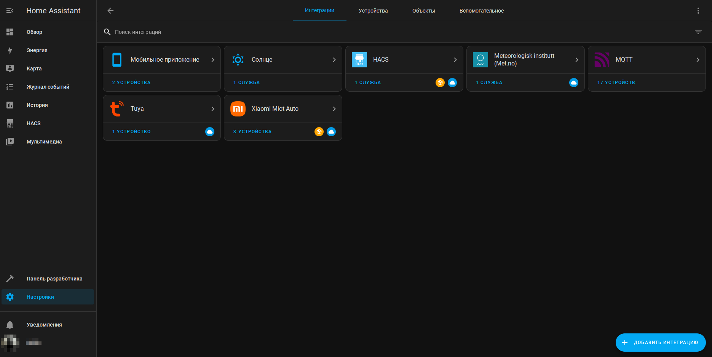Open 17 устройств link on MQTT
This screenshot has height=357, width=712.
[616, 83]
